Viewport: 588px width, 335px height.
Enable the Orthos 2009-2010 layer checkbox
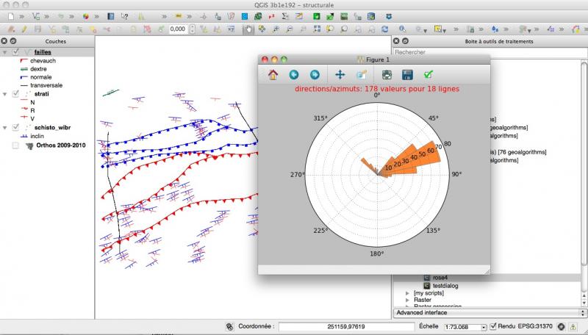[x=16, y=145]
